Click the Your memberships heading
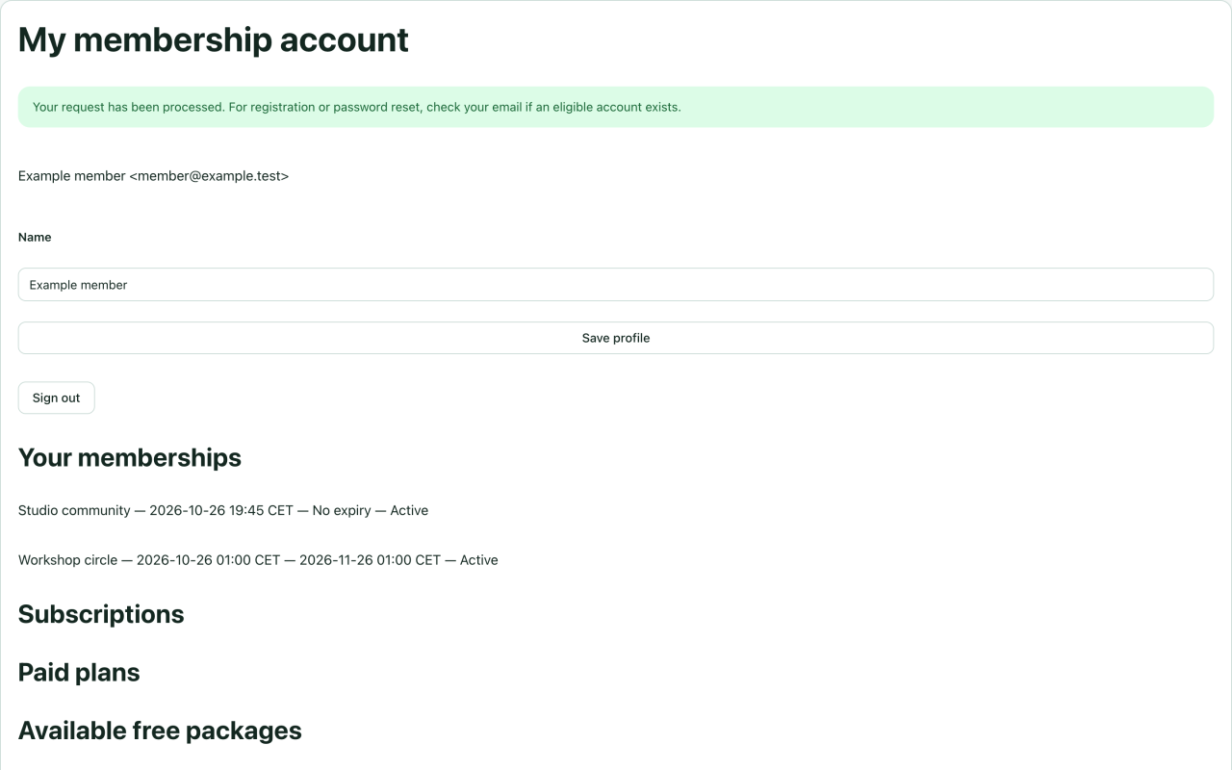 click(x=130, y=457)
